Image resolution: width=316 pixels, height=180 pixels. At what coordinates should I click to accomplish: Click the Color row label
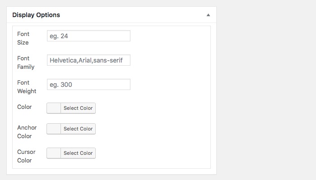point(24,108)
